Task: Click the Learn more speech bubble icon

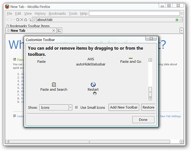Action: [15, 116]
